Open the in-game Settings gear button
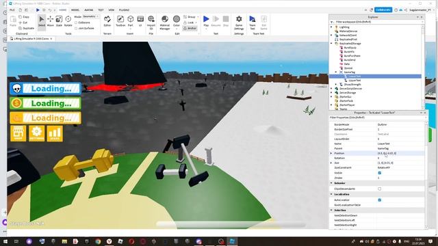 click(x=36, y=133)
